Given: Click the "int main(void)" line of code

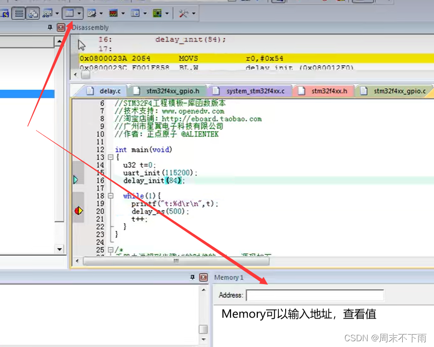Looking at the screenshot, I should [x=144, y=150].
